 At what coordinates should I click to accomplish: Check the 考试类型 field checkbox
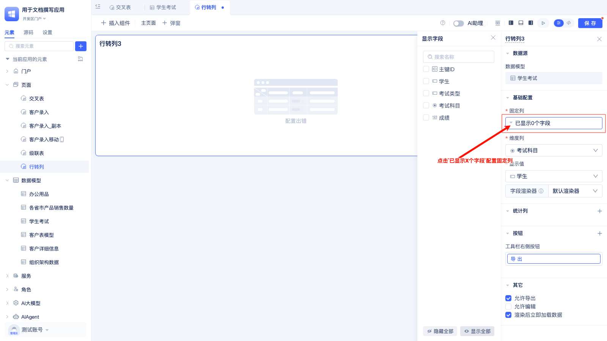pos(426,93)
